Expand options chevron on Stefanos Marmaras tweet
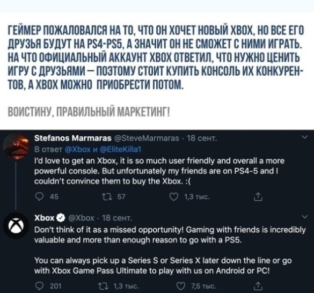This screenshot has height=293, width=314. tap(304, 137)
